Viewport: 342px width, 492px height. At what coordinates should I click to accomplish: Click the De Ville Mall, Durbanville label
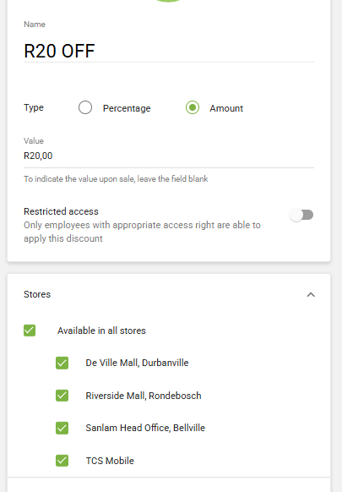(137, 363)
